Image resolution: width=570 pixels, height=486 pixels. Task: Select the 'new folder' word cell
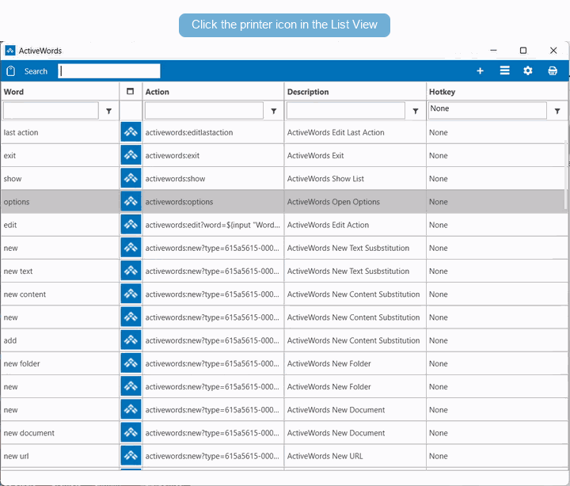click(60, 363)
